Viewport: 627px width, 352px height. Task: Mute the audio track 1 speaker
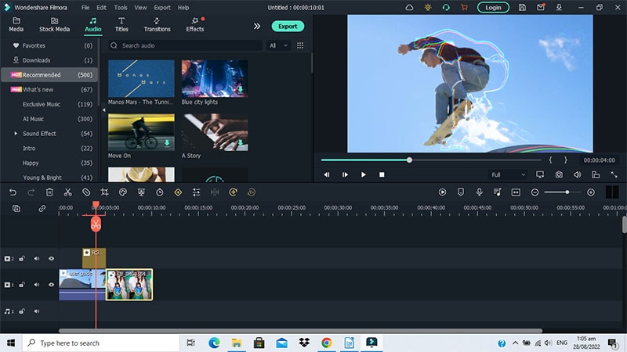(x=36, y=311)
